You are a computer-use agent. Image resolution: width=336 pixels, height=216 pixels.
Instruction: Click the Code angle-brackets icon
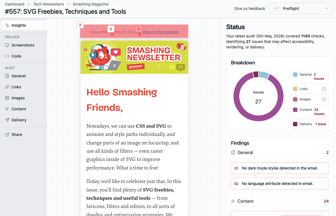7,56
